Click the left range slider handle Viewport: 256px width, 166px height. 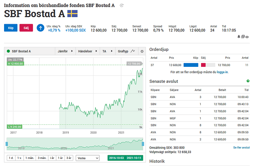(x=7, y=144)
